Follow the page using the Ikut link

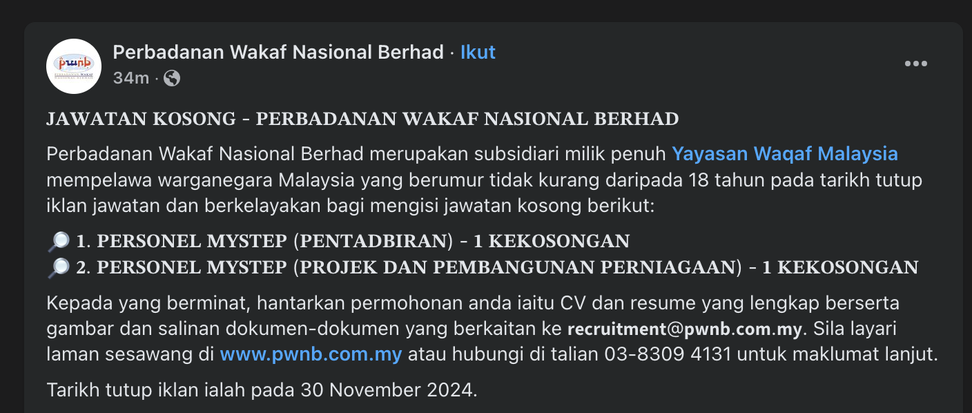pos(478,52)
